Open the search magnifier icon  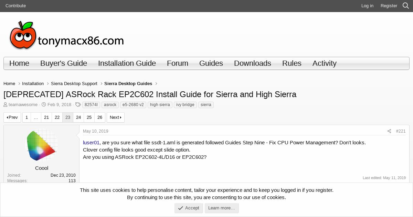tap(406, 6)
